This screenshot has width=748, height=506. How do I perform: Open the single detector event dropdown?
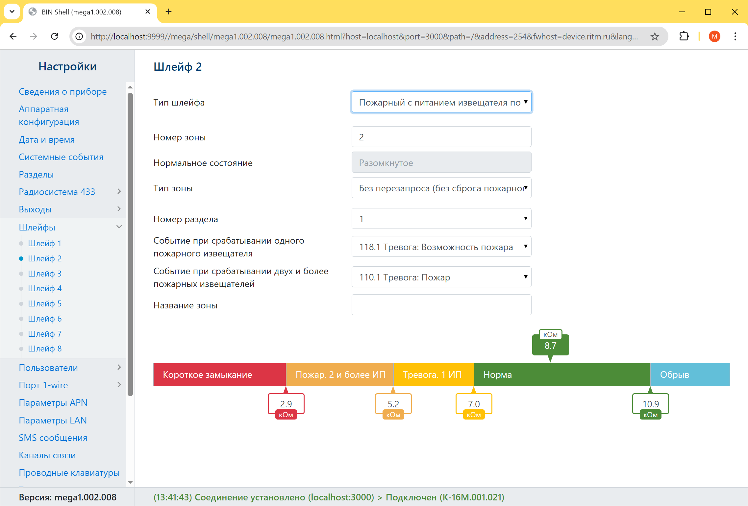441,247
